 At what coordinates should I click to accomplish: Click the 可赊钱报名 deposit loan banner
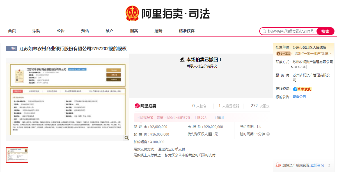[172, 117]
